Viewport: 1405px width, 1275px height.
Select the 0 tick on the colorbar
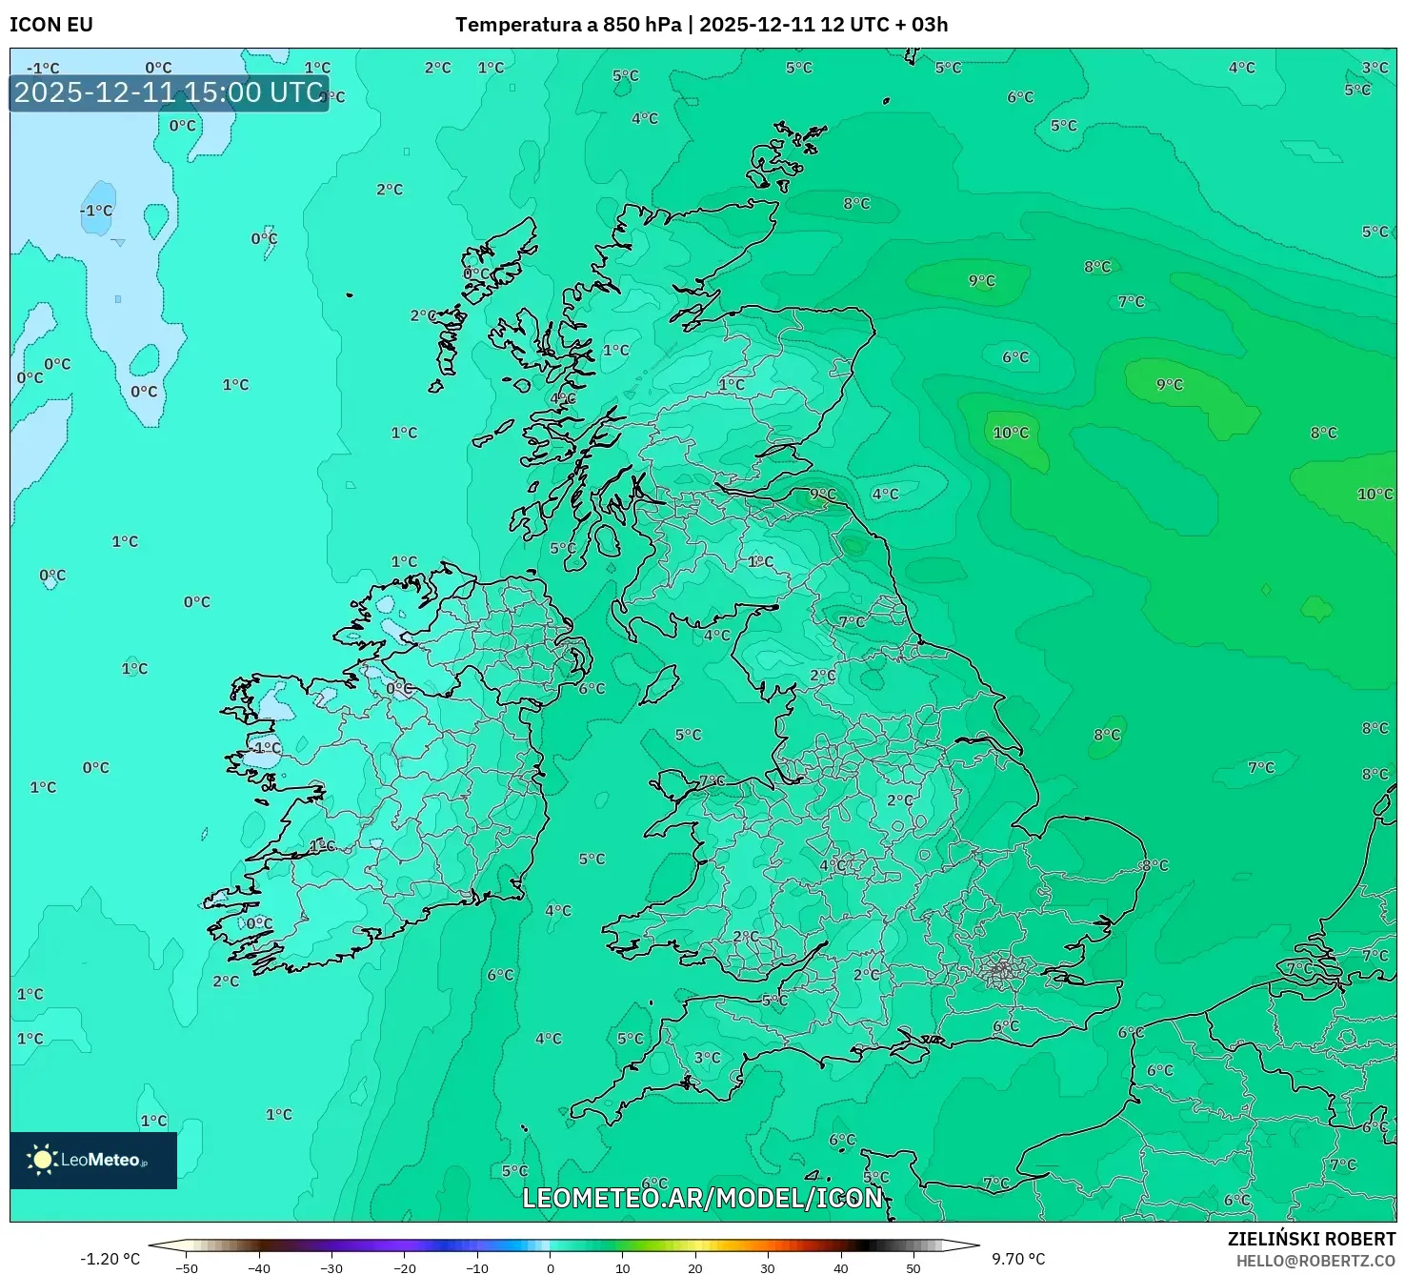(x=551, y=1266)
